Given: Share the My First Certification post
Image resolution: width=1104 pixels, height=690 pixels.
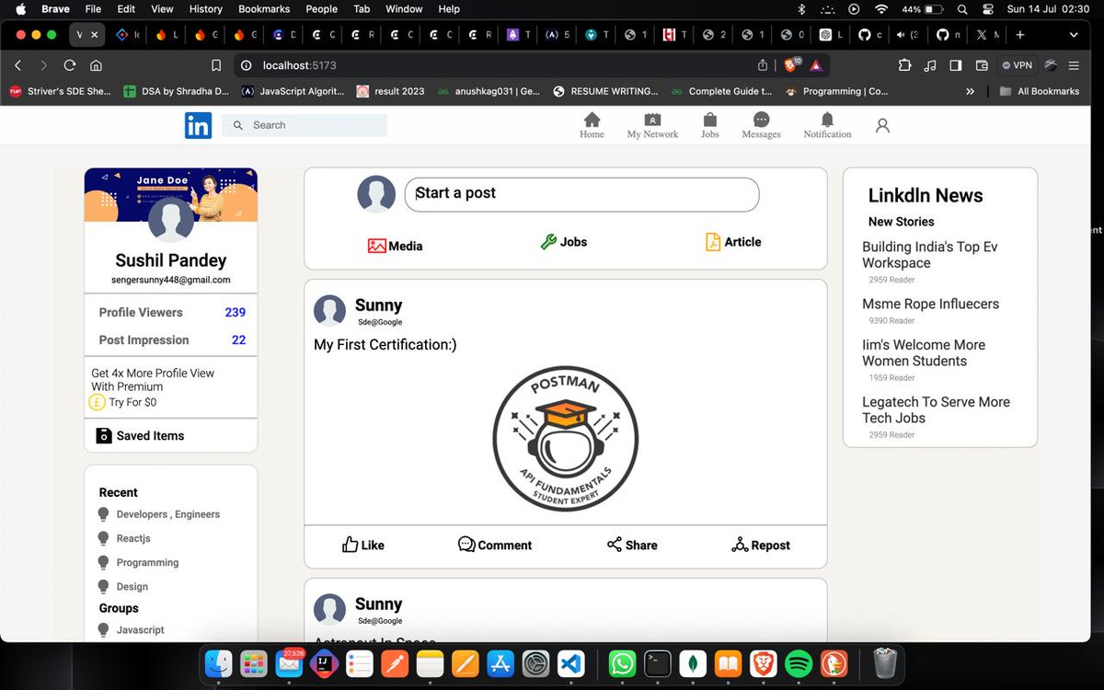Looking at the screenshot, I should click(x=632, y=545).
